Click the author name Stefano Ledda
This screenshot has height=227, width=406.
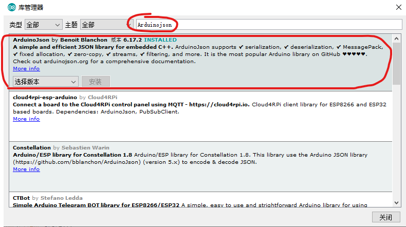pyautogui.click(x=62, y=198)
